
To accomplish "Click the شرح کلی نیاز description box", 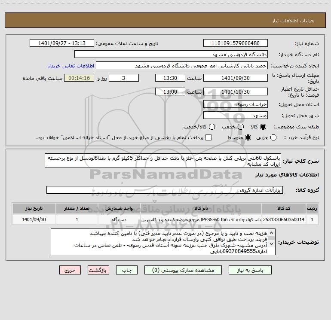I will (x=163, y=161).
